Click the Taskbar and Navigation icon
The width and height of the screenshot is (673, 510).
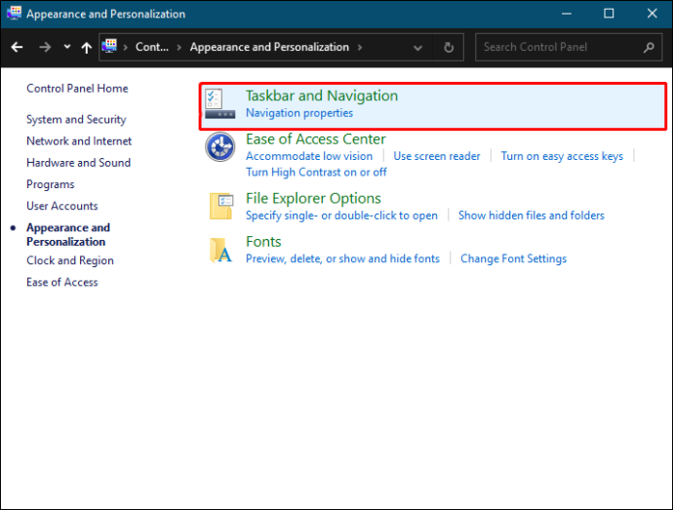(x=219, y=103)
